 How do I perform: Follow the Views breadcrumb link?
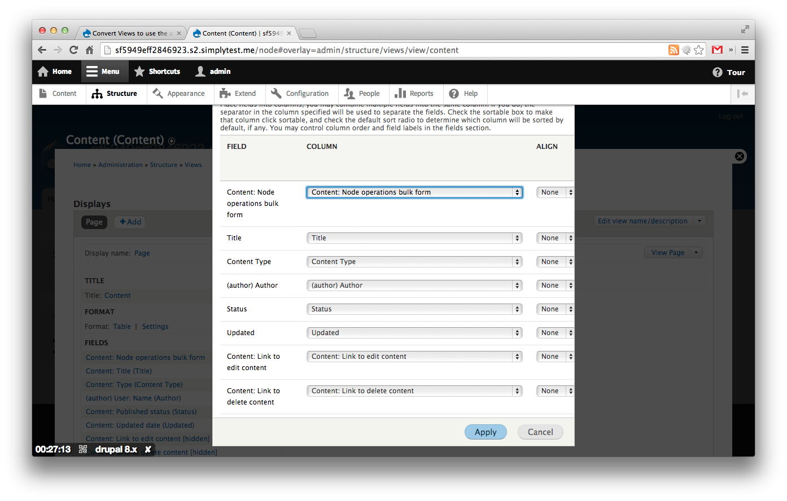[x=193, y=165]
